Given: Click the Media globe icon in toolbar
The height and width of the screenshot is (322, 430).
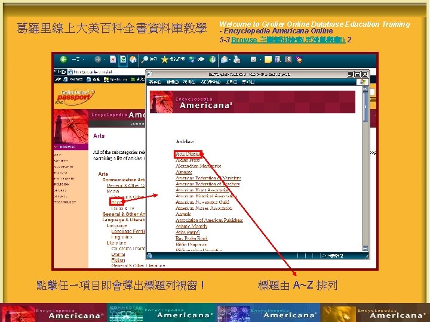Looking at the screenshot, I should 192,60.
